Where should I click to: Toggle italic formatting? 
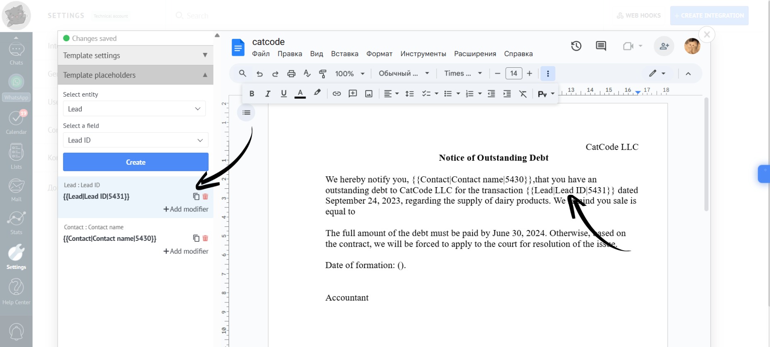click(x=268, y=94)
